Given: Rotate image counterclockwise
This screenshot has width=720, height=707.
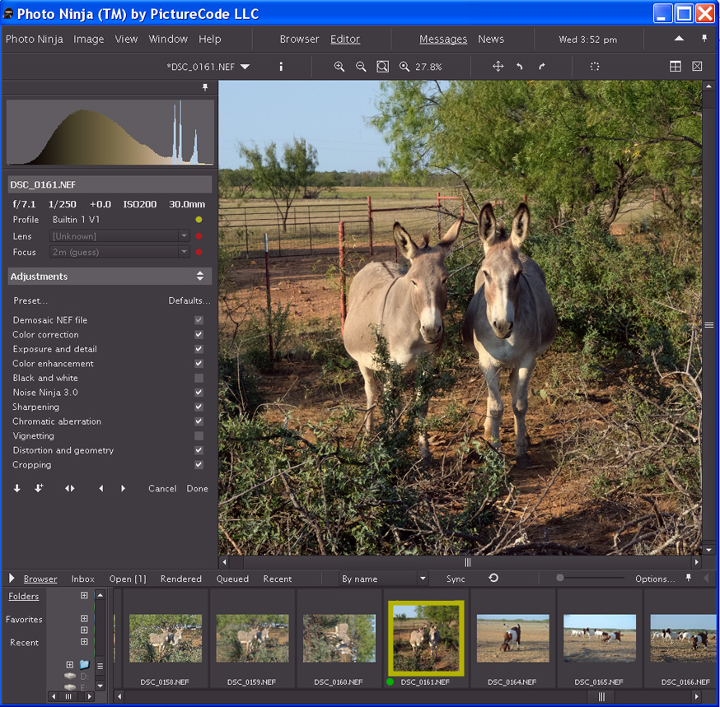Looking at the screenshot, I should click(x=519, y=67).
